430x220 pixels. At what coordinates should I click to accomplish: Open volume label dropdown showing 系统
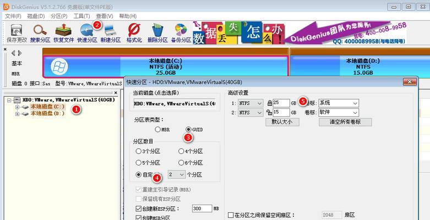(339, 103)
